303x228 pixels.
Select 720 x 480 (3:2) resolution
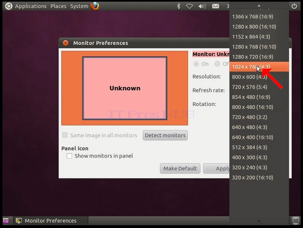coord(259,117)
